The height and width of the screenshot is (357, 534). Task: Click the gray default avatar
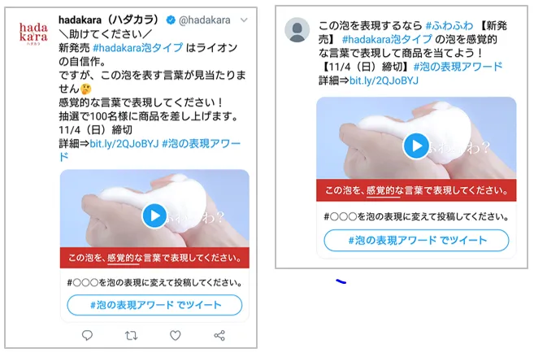pyautogui.click(x=297, y=30)
